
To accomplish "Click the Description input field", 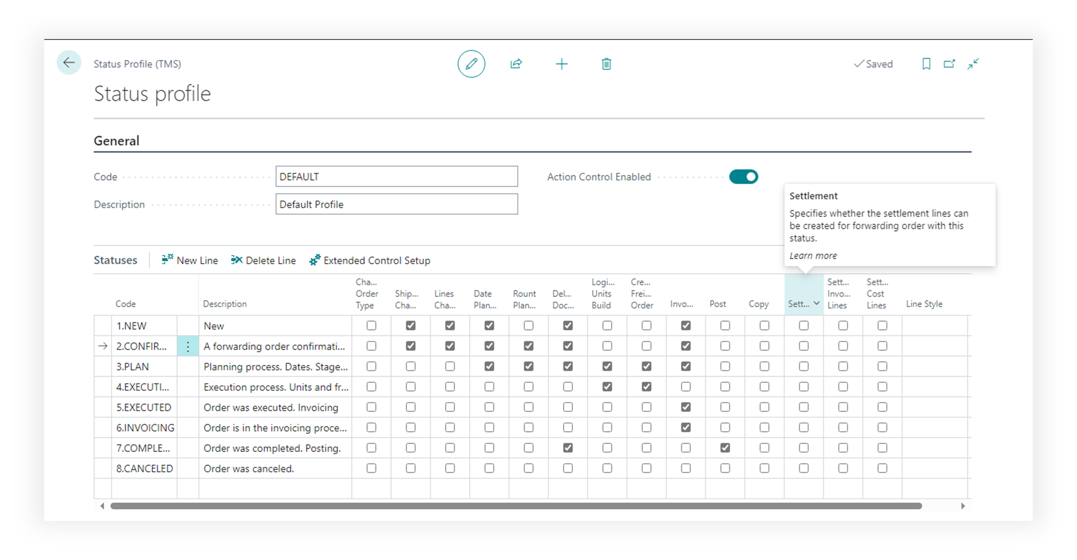I will [x=396, y=204].
